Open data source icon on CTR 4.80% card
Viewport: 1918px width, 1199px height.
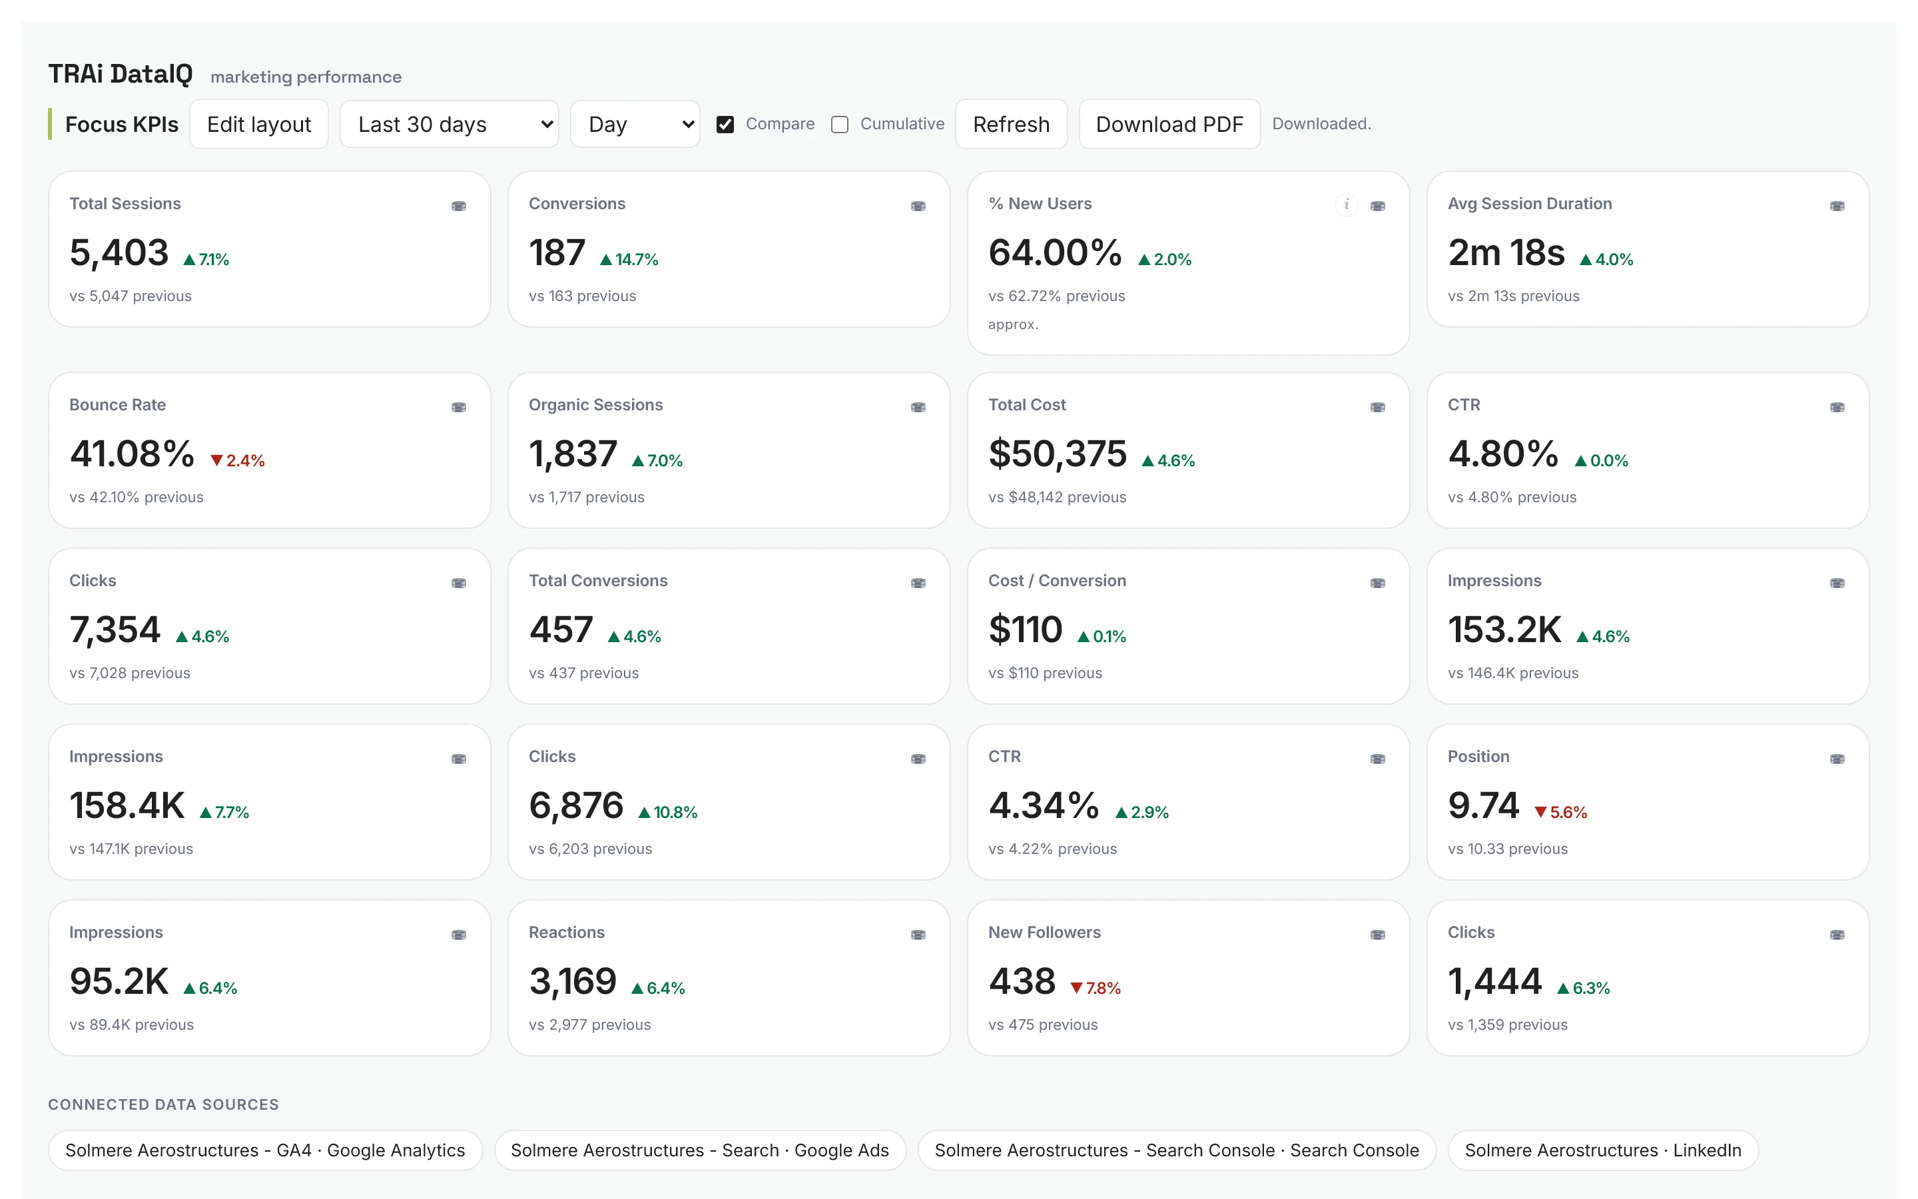click(1837, 408)
